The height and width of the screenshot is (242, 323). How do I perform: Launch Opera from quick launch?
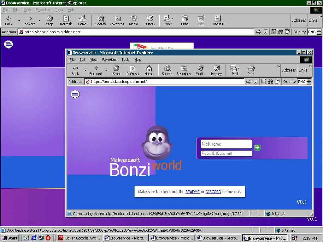(x=48, y=238)
